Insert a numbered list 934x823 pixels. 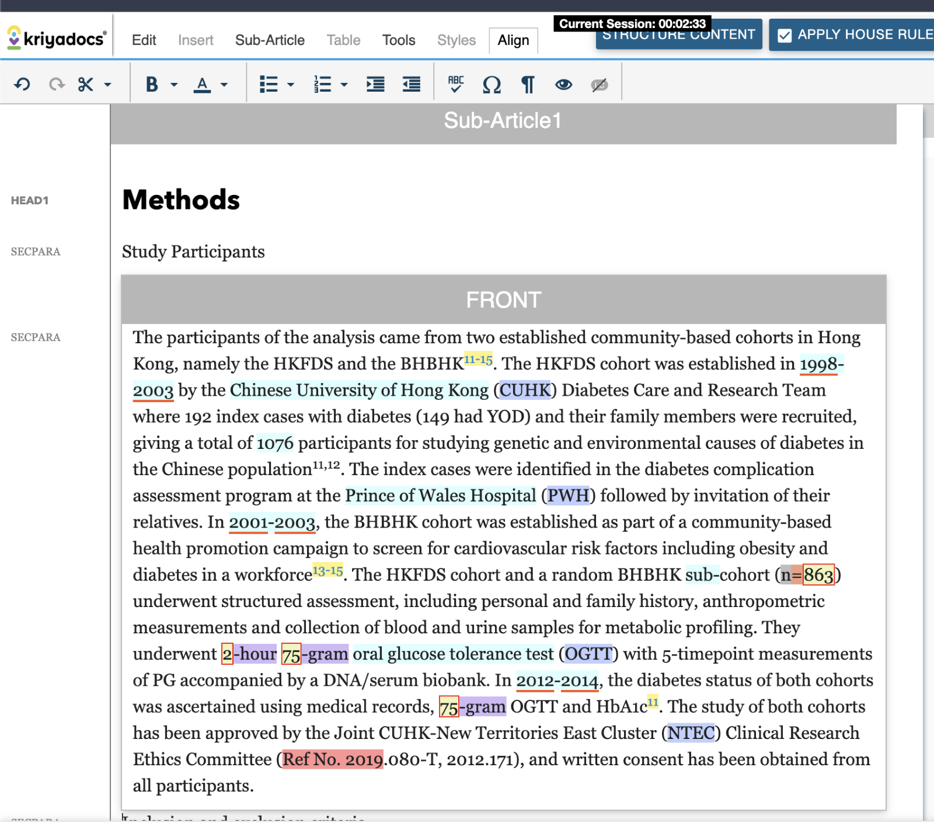pos(322,85)
